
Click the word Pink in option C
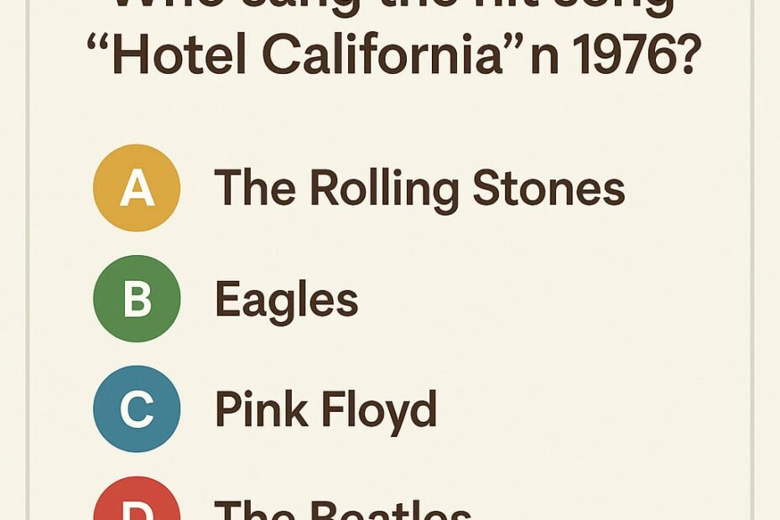coord(257,410)
